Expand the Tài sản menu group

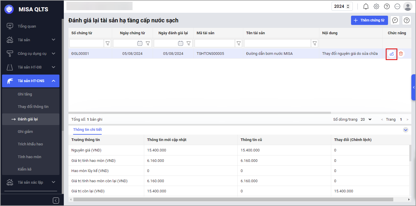click(x=53, y=40)
